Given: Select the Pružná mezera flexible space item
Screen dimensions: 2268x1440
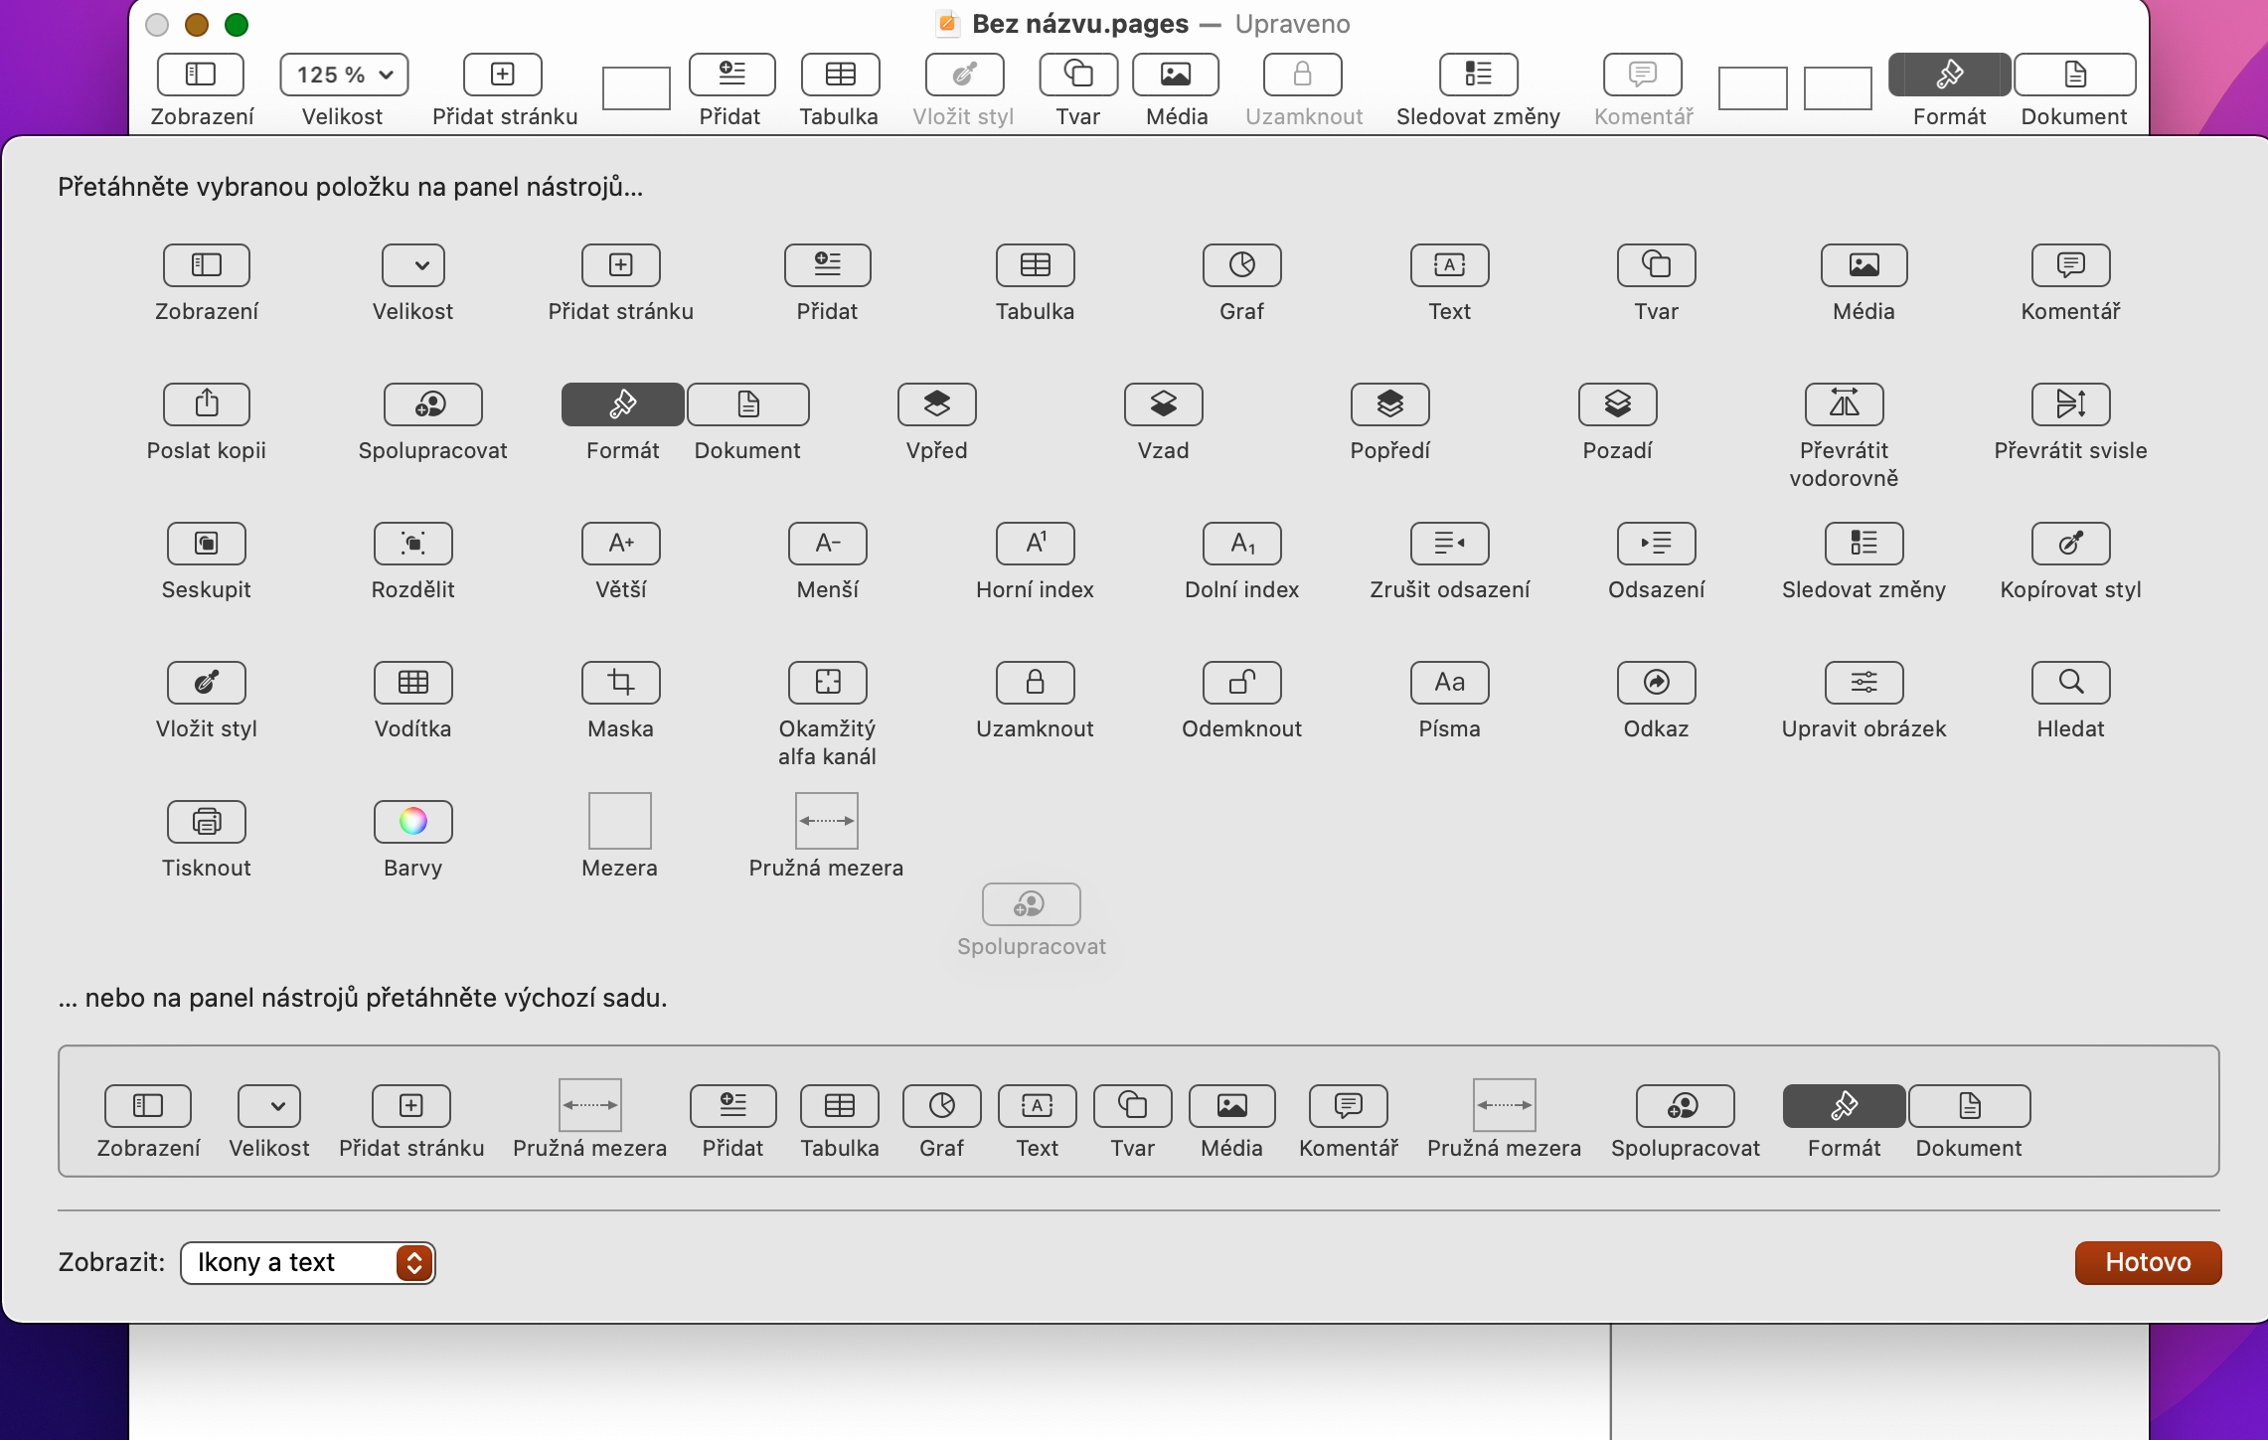Looking at the screenshot, I should point(826,822).
